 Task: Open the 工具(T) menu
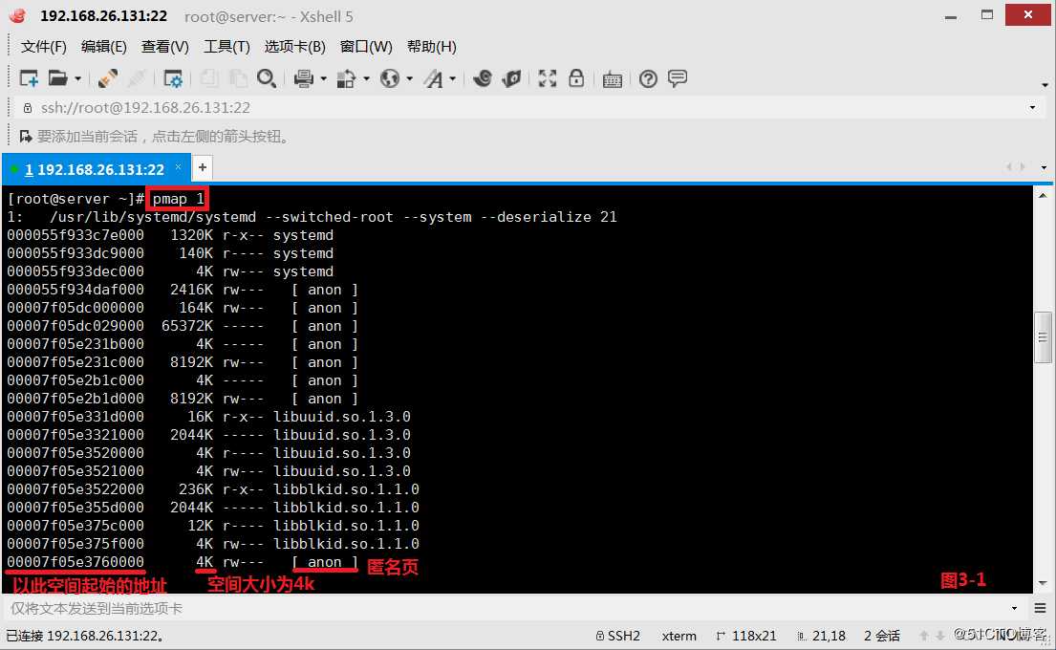point(226,47)
